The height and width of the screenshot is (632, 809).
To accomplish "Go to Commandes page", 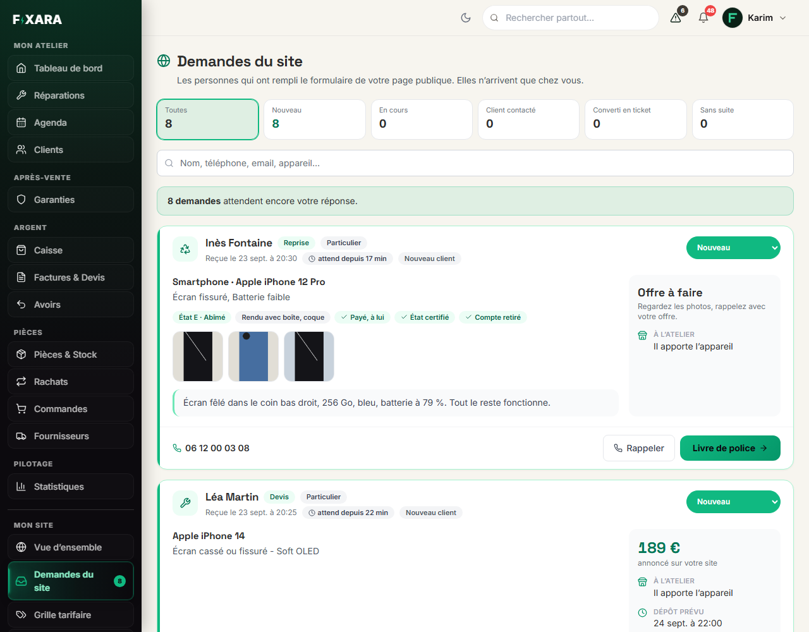I will [x=71, y=409].
